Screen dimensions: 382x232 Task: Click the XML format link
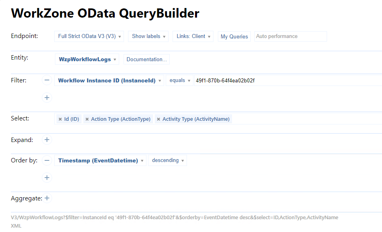coord(16,226)
